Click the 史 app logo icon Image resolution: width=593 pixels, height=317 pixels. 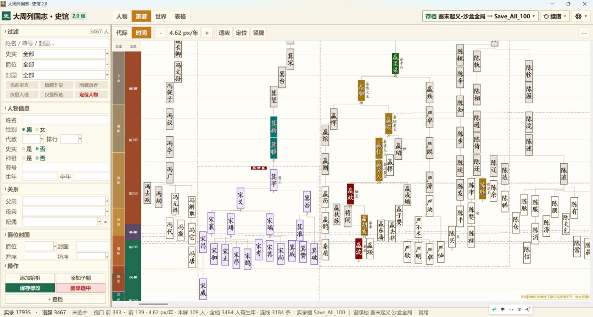point(6,16)
